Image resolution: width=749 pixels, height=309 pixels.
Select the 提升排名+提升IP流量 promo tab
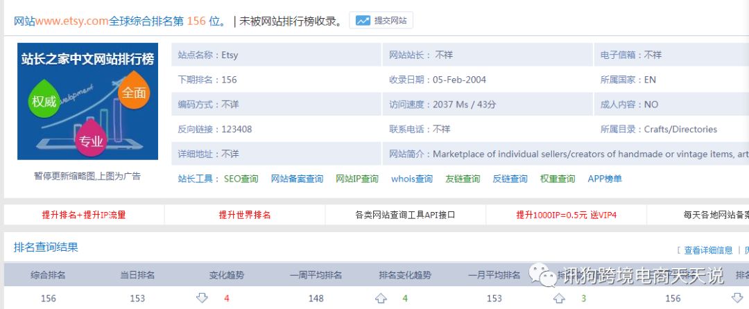(x=84, y=215)
